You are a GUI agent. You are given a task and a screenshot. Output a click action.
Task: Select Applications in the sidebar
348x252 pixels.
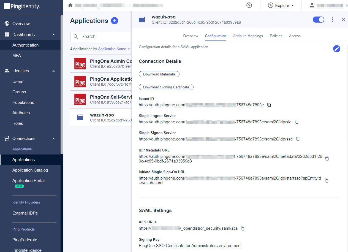(30, 160)
